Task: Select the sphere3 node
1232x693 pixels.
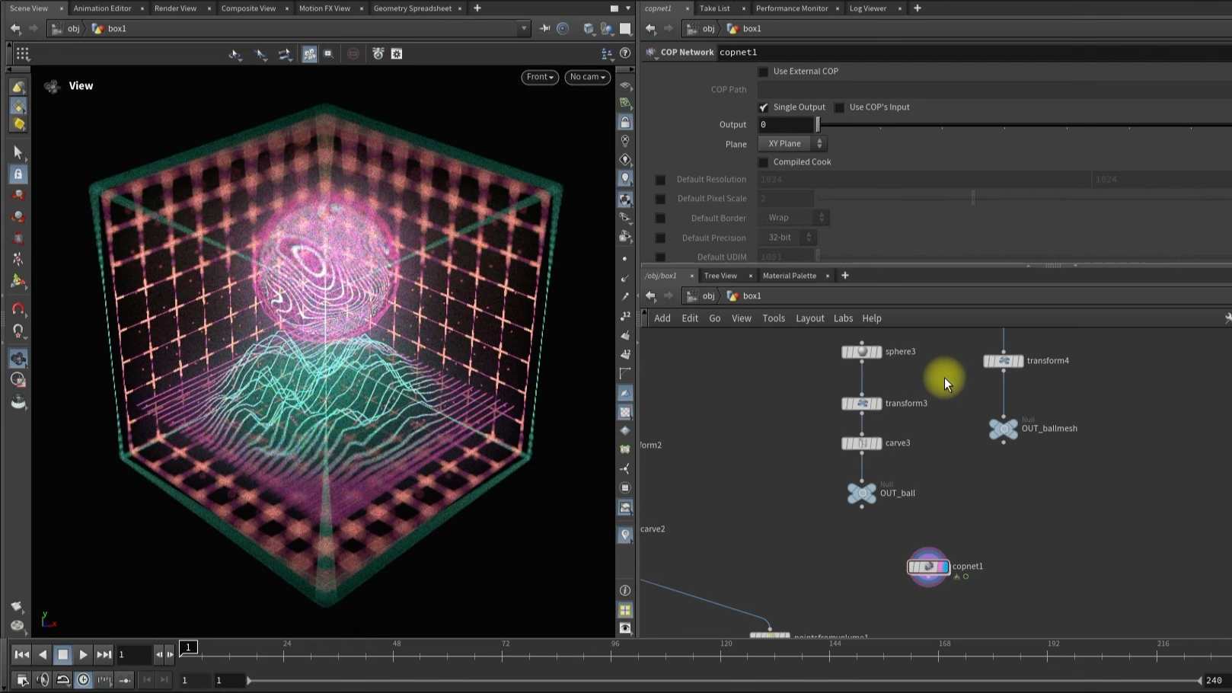Action: tap(861, 352)
